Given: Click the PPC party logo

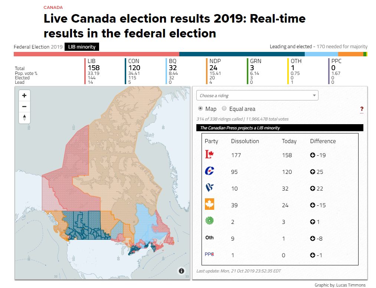Looking at the screenshot, I should (x=209, y=254).
